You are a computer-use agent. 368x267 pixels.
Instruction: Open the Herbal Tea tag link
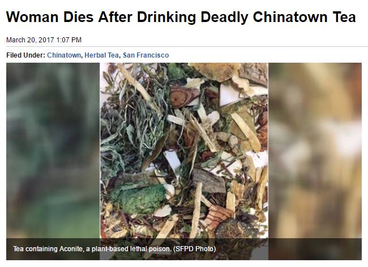point(101,55)
